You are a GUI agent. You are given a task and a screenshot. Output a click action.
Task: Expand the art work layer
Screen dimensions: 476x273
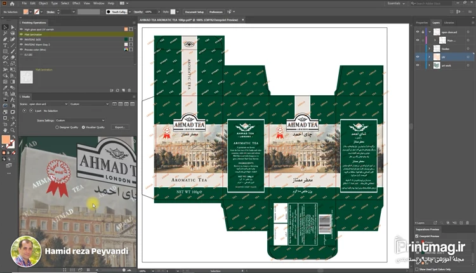430,65
